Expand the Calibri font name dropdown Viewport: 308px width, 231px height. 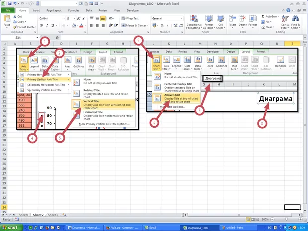63,18
